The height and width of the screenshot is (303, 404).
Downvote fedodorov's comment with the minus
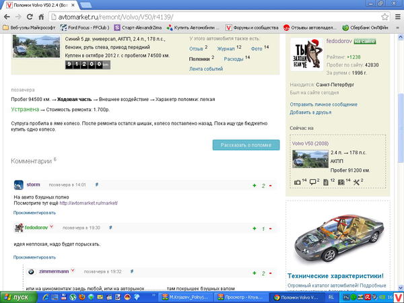(270, 228)
